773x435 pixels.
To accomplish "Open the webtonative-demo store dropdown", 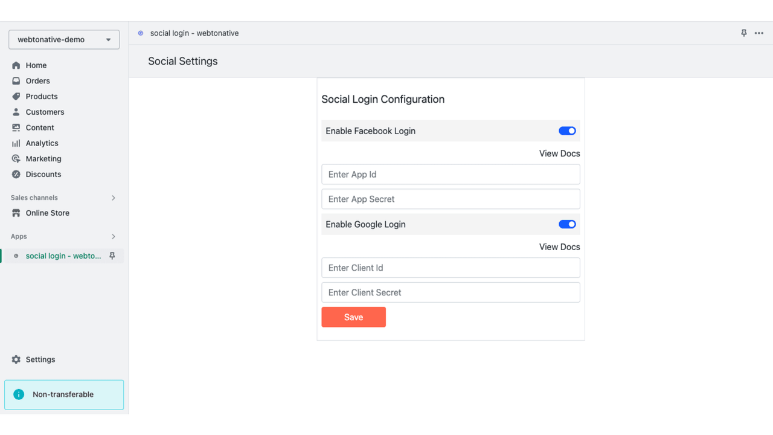I will (x=64, y=40).
